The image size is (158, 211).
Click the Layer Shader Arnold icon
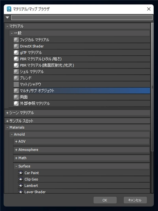coord(21,192)
